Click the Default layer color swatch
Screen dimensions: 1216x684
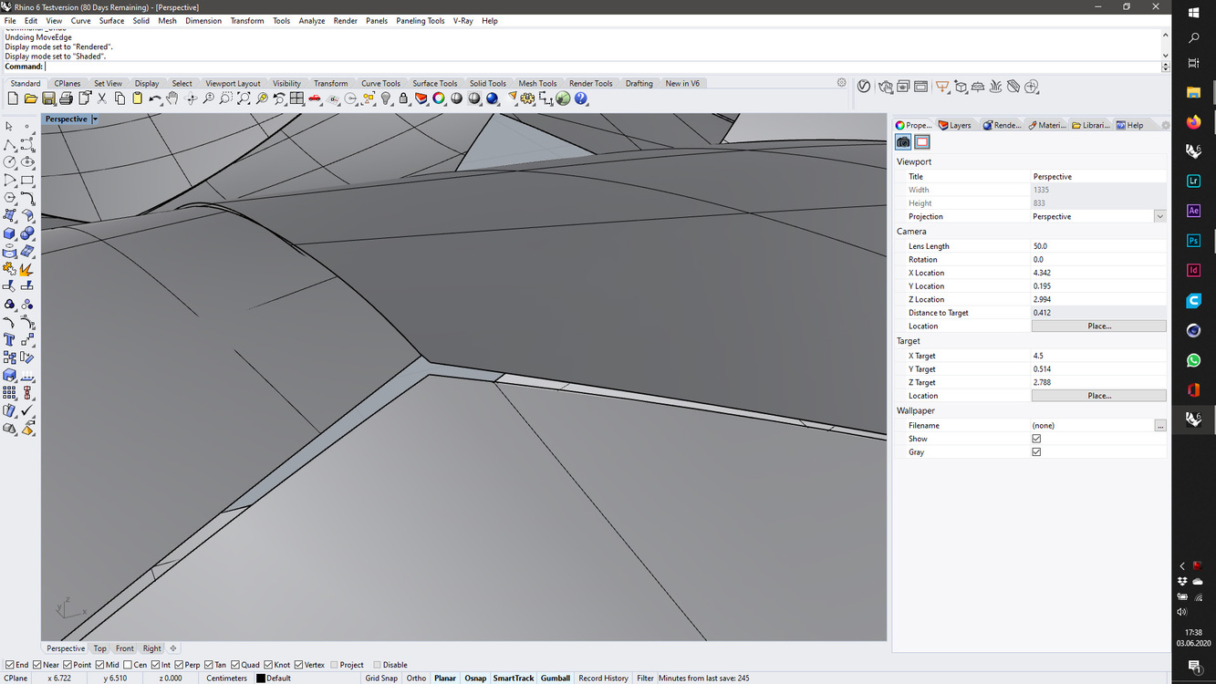[261, 679]
